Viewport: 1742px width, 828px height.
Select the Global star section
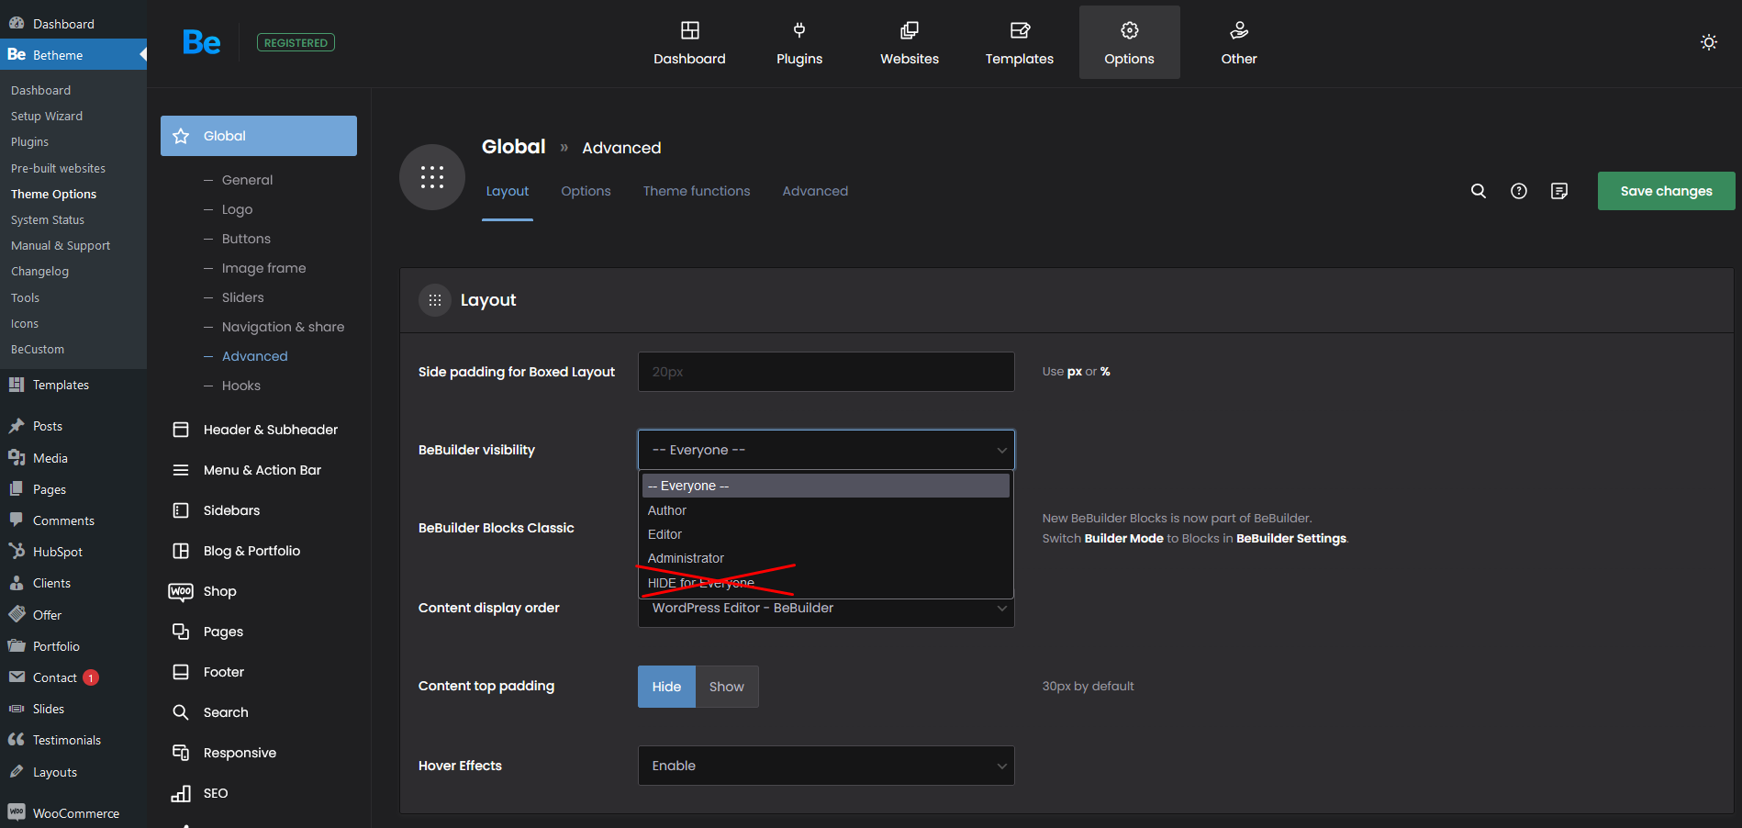pyautogui.click(x=259, y=136)
